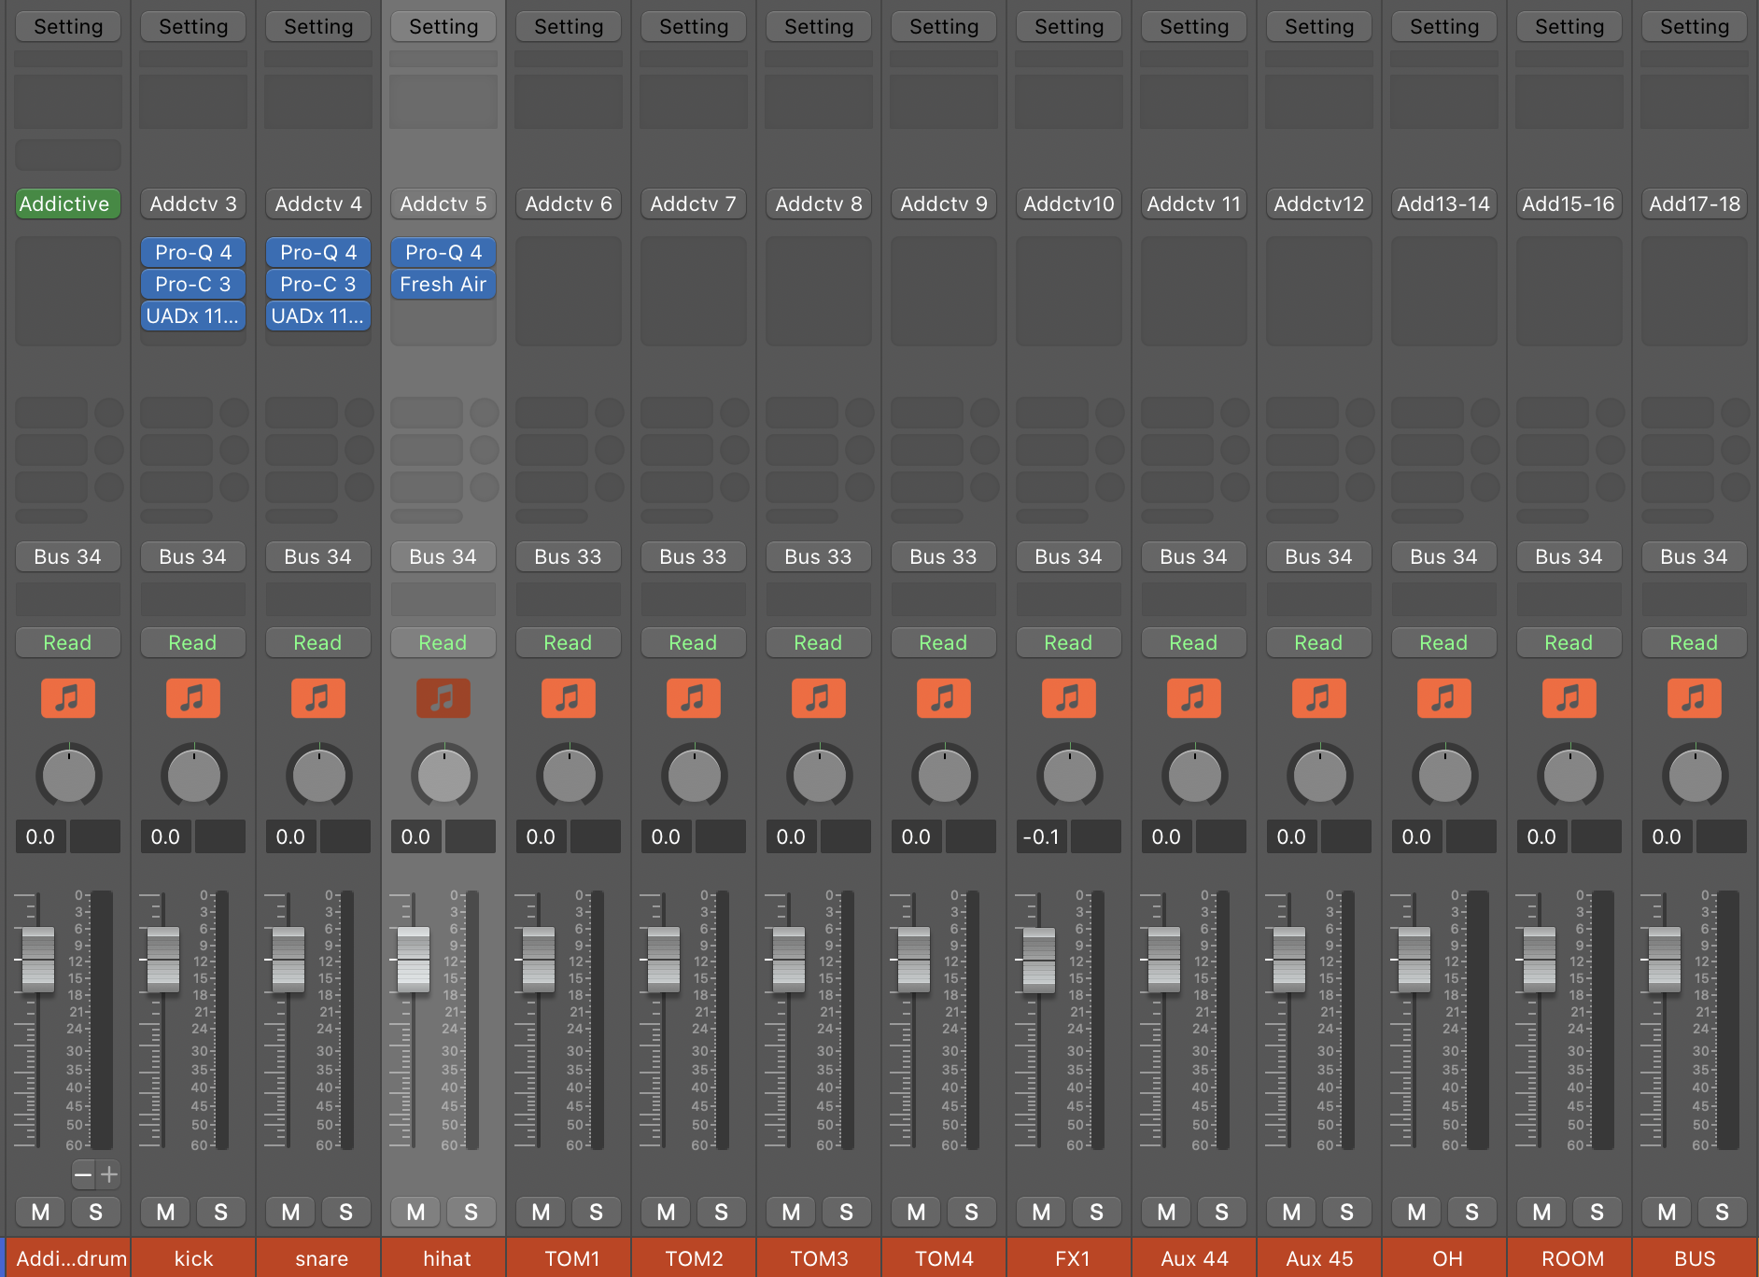This screenshot has height=1277, width=1759.
Task: Mute the kick channel
Action: (x=165, y=1212)
